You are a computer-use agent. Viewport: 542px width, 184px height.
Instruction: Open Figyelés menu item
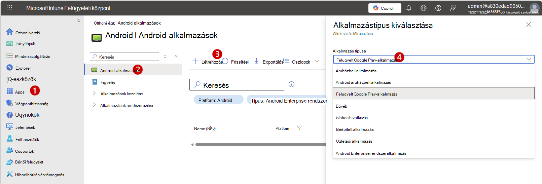(108, 82)
